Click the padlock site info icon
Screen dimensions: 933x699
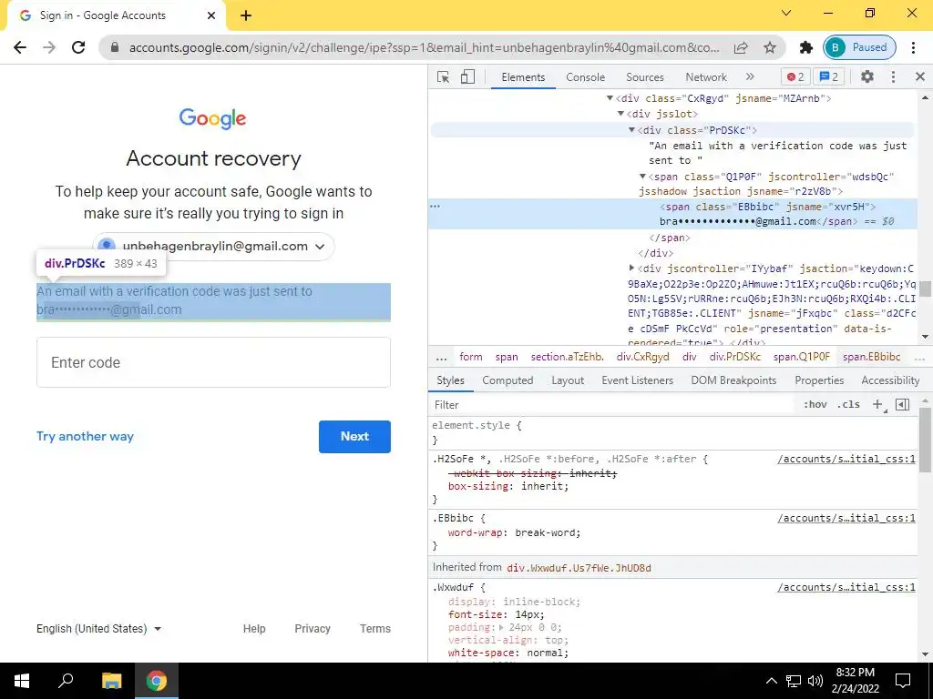click(115, 47)
